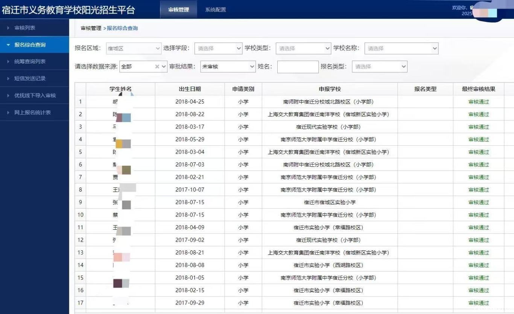The width and height of the screenshot is (514, 314).
Task: Click 审核通过 in row 1
Action: coord(479,102)
